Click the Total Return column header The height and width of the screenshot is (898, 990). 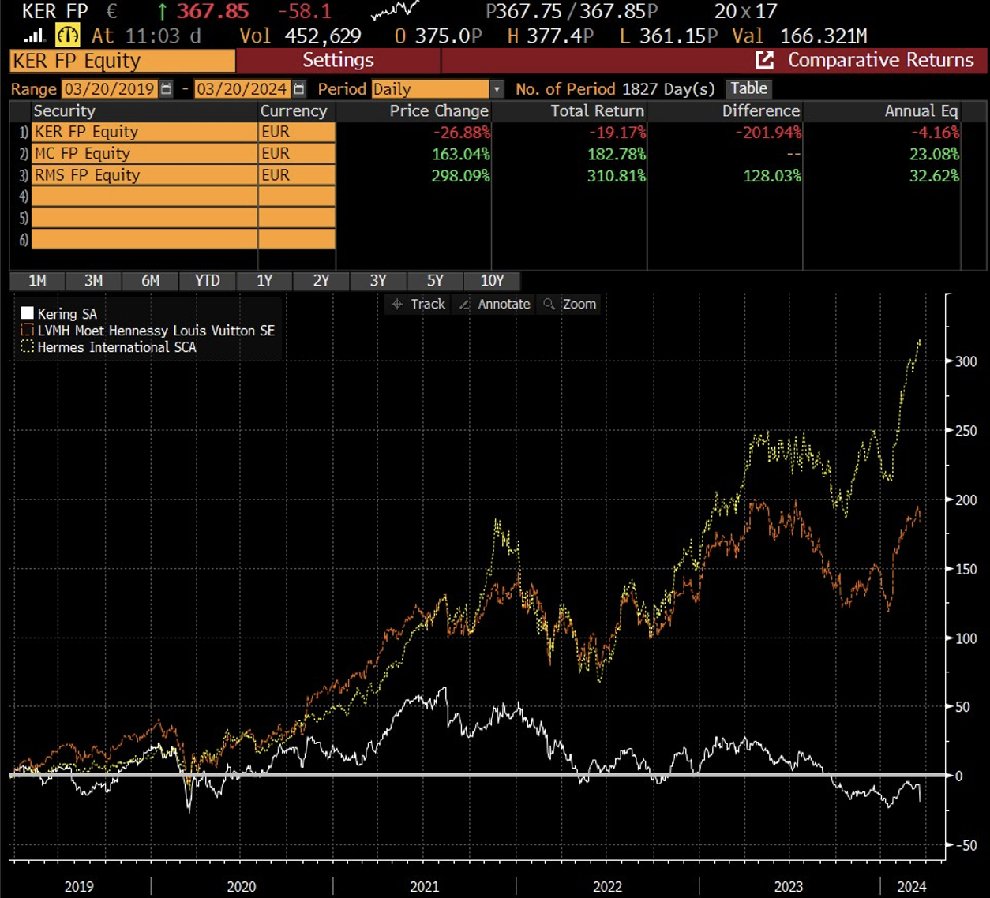(598, 111)
